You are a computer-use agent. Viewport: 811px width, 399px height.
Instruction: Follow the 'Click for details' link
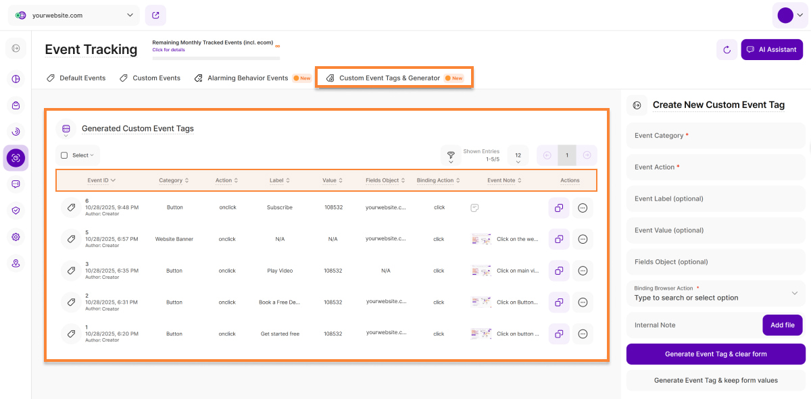click(168, 50)
